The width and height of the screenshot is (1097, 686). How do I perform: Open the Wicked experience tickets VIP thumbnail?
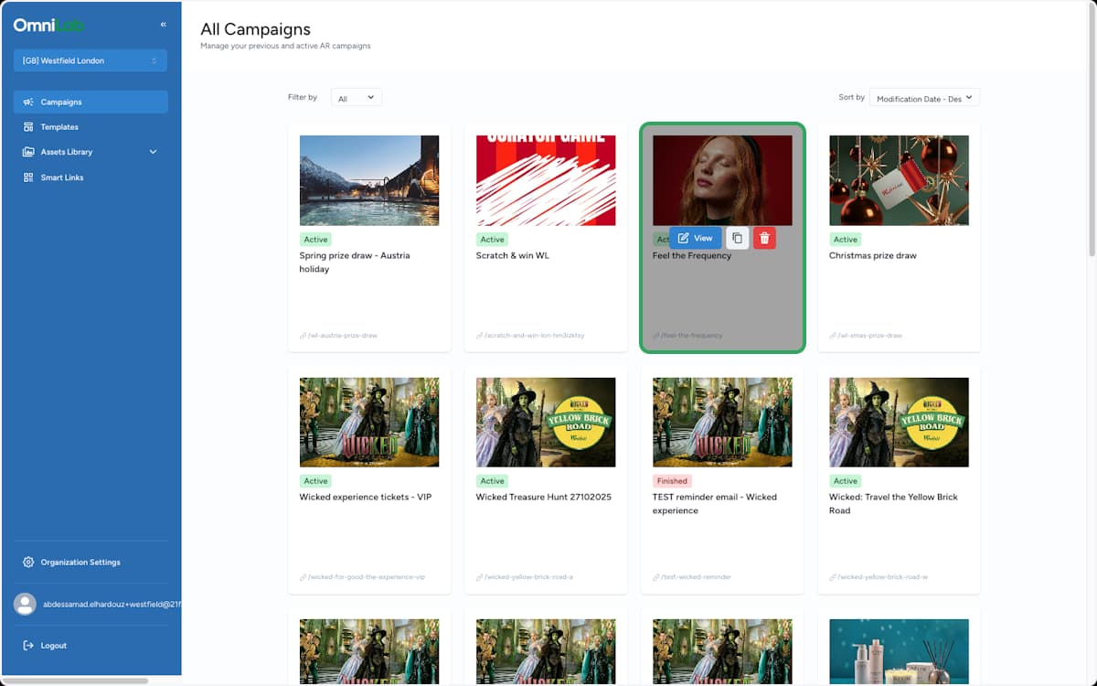pyautogui.click(x=369, y=422)
